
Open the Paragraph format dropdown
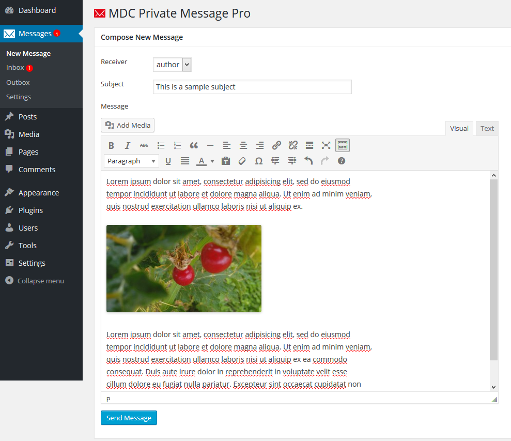tap(131, 161)
